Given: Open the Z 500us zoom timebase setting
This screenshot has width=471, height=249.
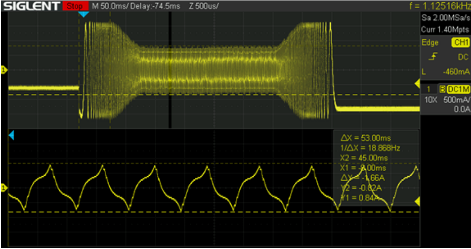Looking at the screenshot, I should (203, 6).
